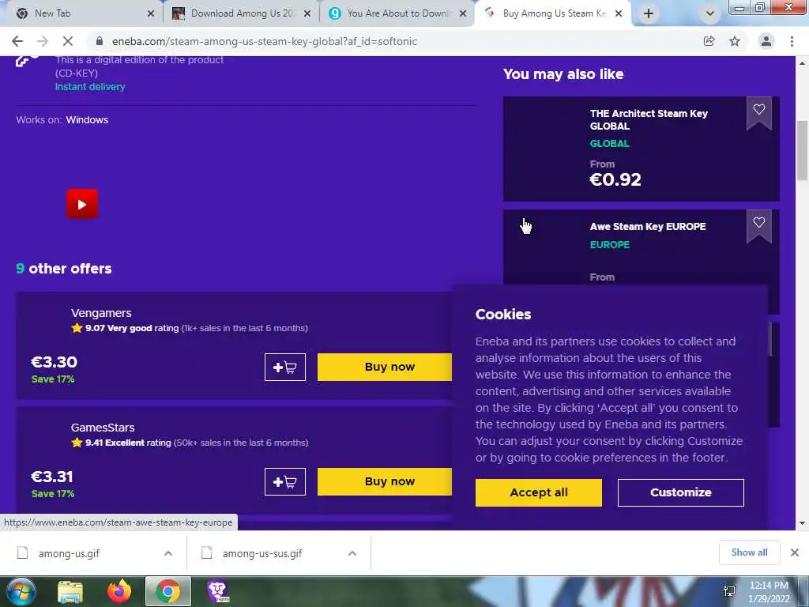Buy now from Vengamers
Screen dimensions: 809x607
tap(385, 367)
